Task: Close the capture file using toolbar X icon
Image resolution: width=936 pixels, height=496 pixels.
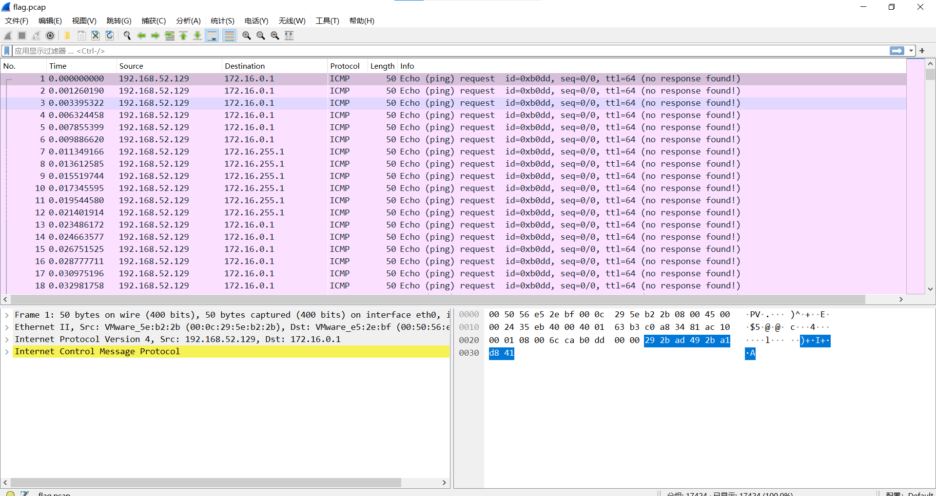Action: (x=96, y=36)
